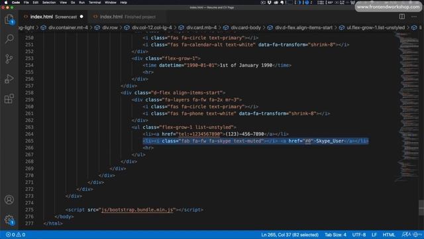Open the Run menu
The width and height of the screenshot is (424, 239).
pyautogui.click(x=81, y=3)
